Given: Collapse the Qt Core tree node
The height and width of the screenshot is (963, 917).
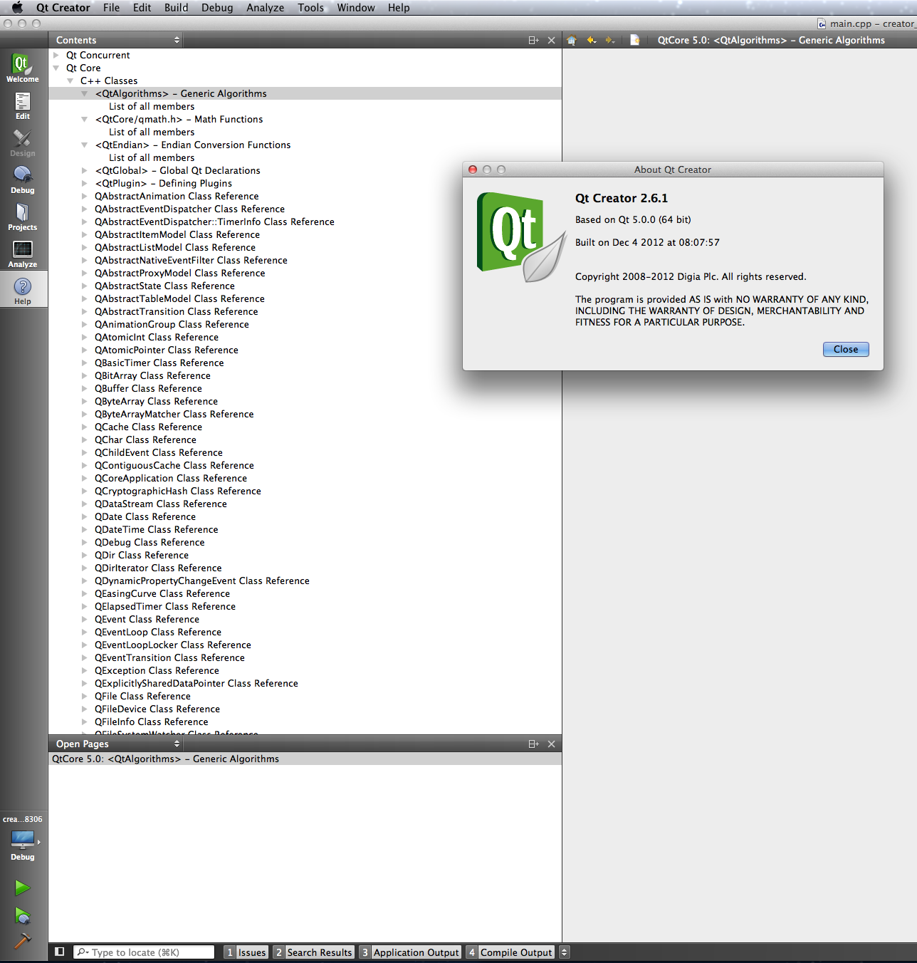Looking at the screenshot, I should point(56,68).
